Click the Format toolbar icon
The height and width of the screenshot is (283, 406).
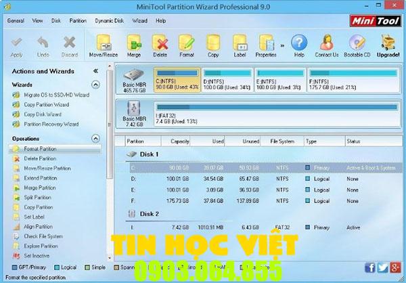click(187, 45)
